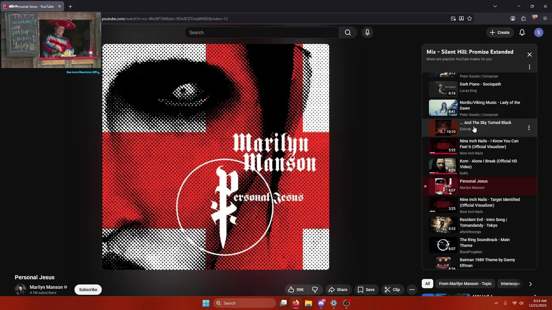Click the Personal Jesus album art video

pos(216,157)
